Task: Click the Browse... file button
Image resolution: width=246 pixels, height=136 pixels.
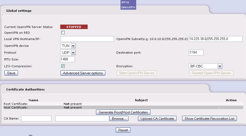Action: [119, 118]
